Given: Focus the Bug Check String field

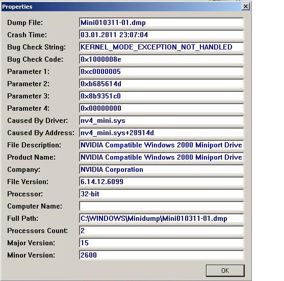Looking at the screenshot, I should click(162, 47).
